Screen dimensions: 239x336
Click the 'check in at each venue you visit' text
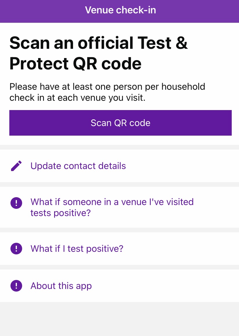77,98
